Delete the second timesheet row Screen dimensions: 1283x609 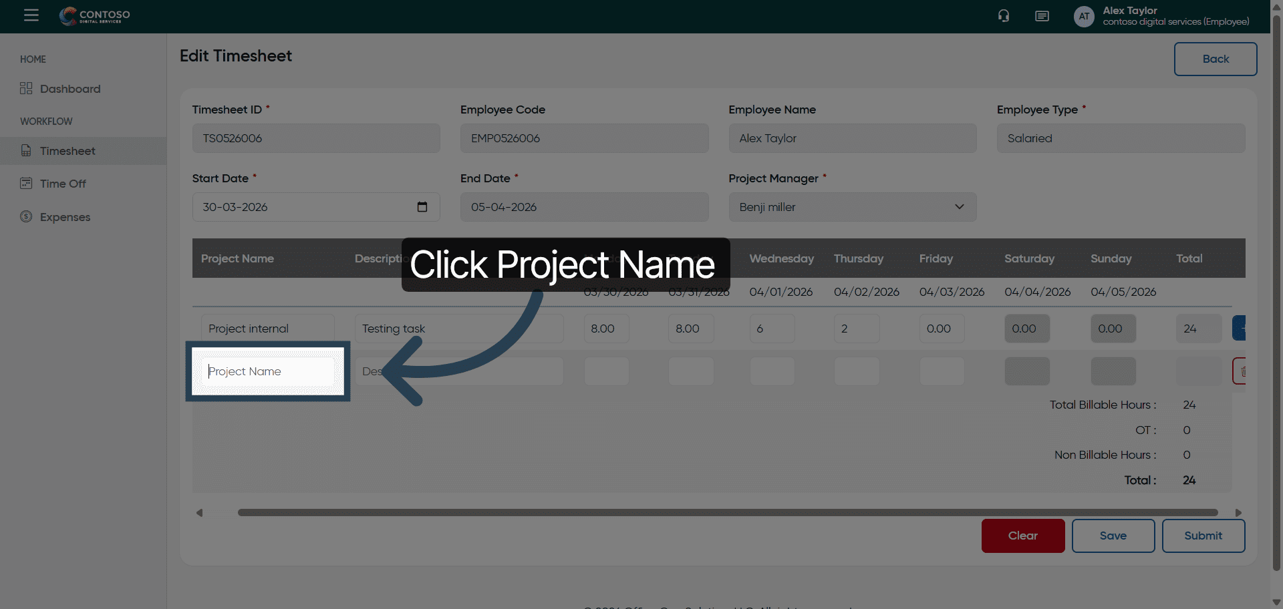tap(1240, 371)
